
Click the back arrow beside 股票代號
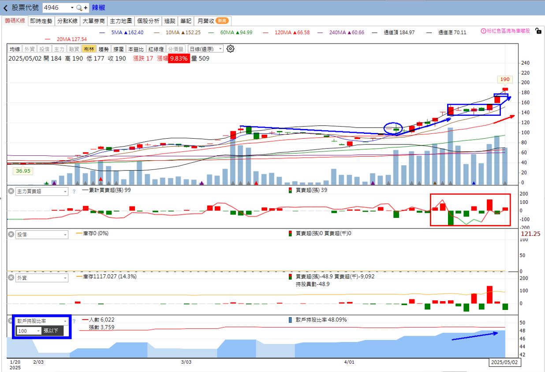click(x=5, y=8)
